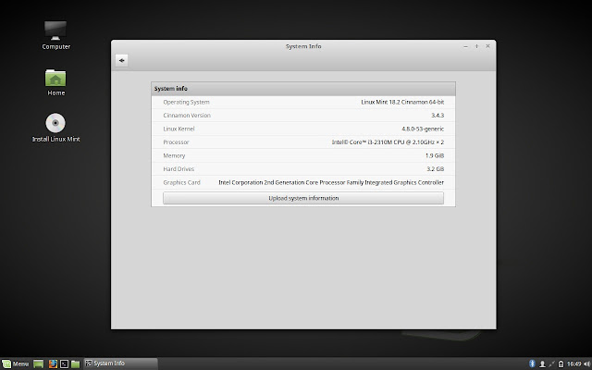Image resolution: width=592 pixels, height=370 pixels.
Task: Select System Info in the window list
Action: click(x=120, y=364)
